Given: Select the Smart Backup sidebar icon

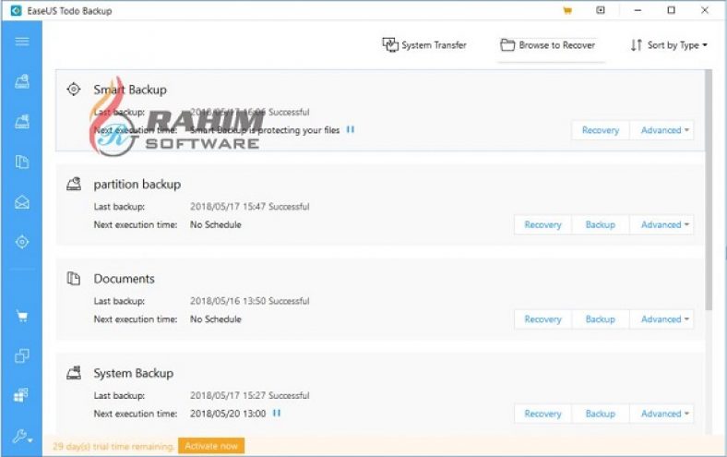Looking at the screenshot, I should 22,242.
